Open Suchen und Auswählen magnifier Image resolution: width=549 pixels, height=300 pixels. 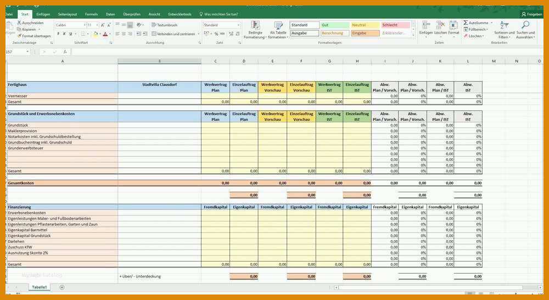(x=525, y=30)
